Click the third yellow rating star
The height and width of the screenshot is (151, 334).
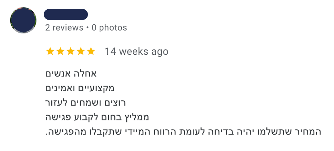click(x=71, y=52)
